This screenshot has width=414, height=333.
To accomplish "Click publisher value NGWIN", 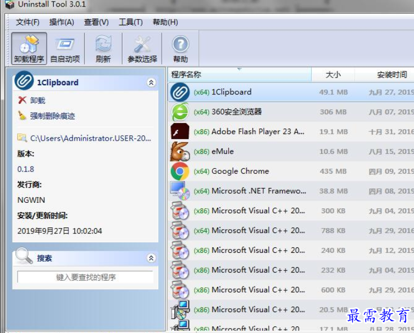I will pos(31,200).
